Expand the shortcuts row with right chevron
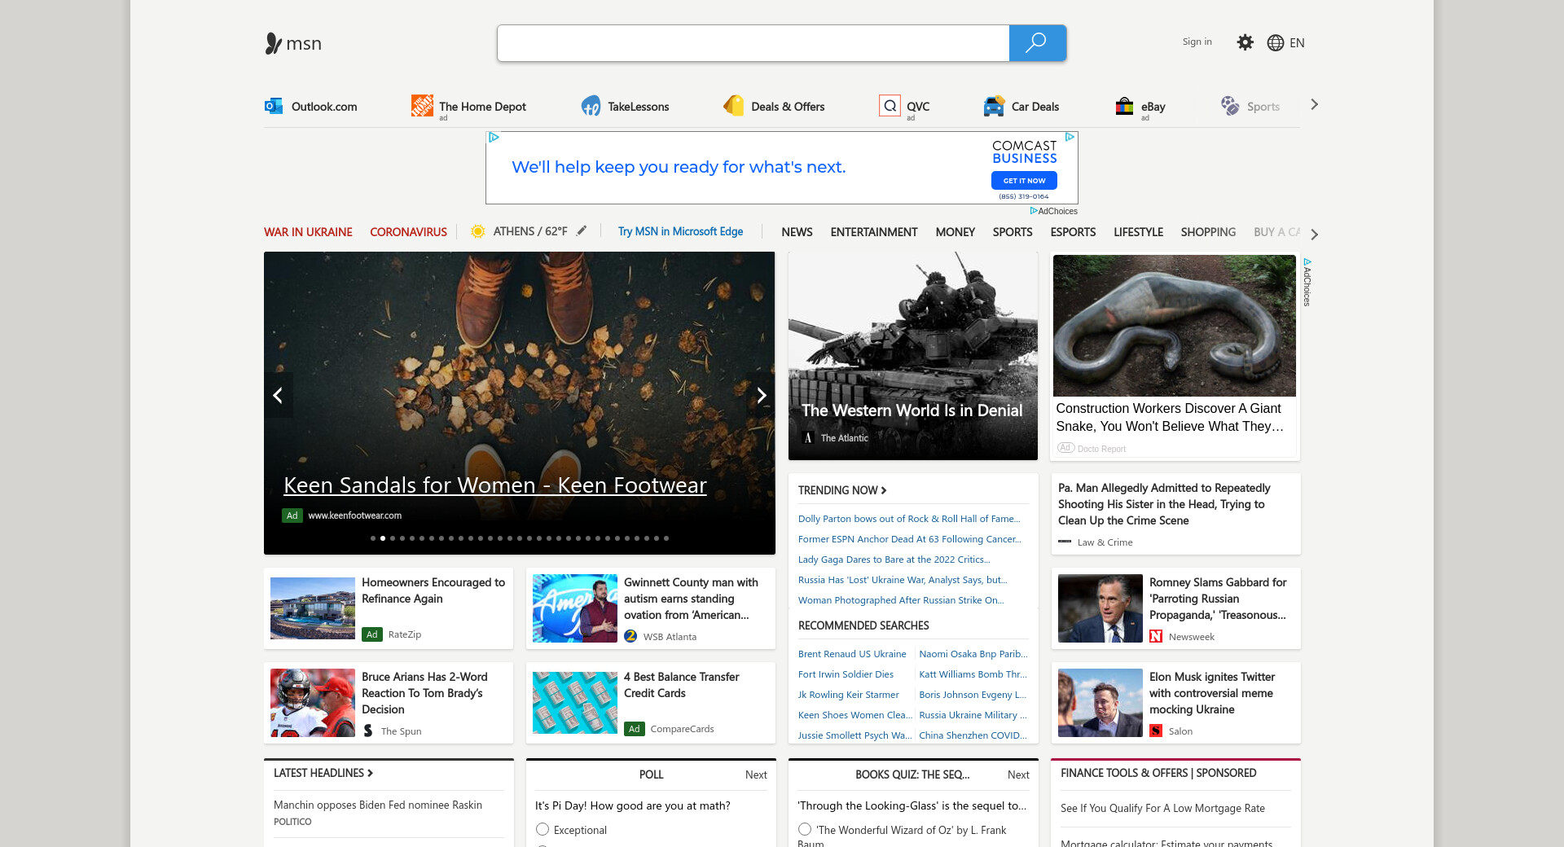Viewport: 1564px width, 847px height. (x=1314, y=104)
